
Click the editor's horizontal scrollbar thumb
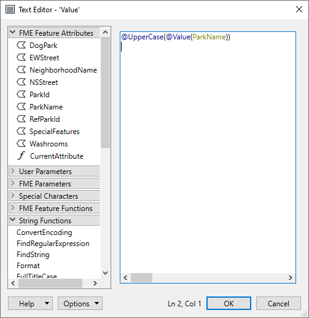point(141,278)
